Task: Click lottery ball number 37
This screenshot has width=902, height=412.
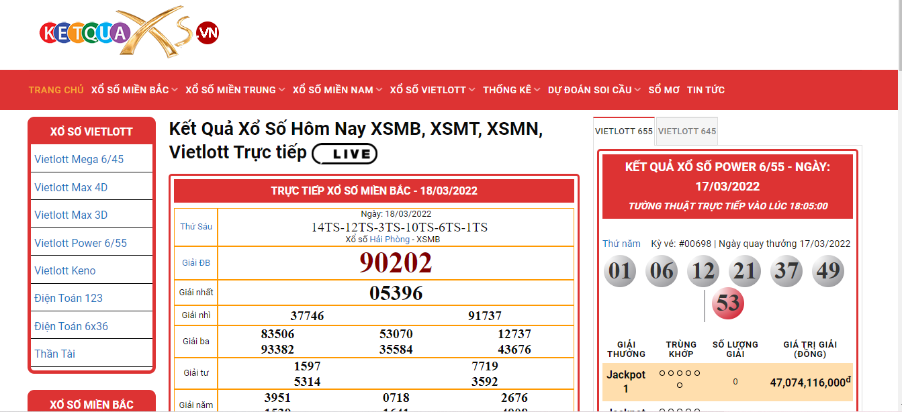Action: point(786,271)
